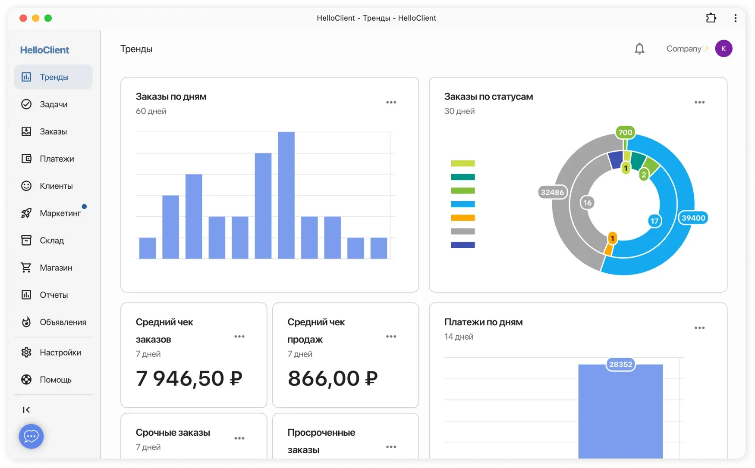This screenshot has height=468, width=755.
Task: Open options menu for Заказы по дням
Action: 391,103
